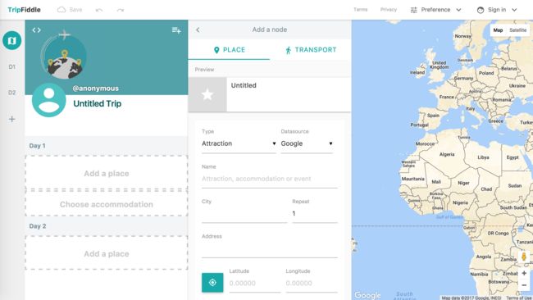This screenshot has height=300, width=533.
Task: Click the Sign in avatar icon
Action: 481,10
